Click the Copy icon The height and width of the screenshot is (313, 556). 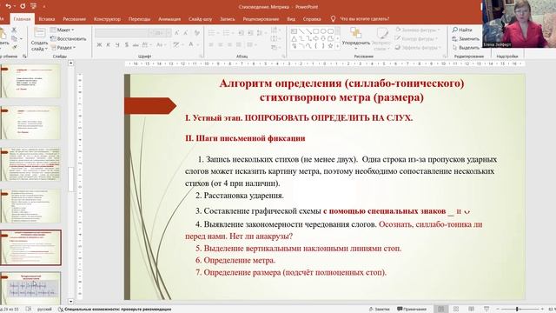tap(14, 38)
